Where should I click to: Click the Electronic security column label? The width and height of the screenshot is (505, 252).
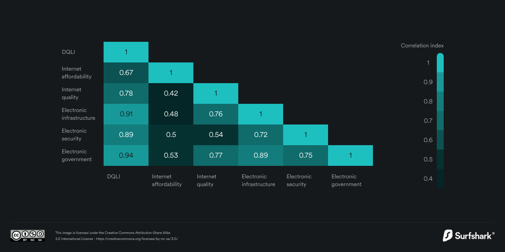[299, 180]
